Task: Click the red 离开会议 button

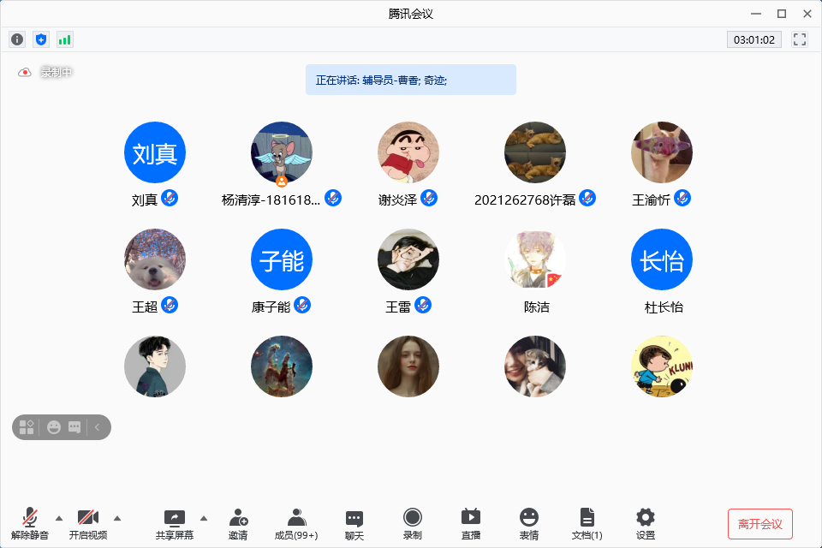Action: [760, 523]
